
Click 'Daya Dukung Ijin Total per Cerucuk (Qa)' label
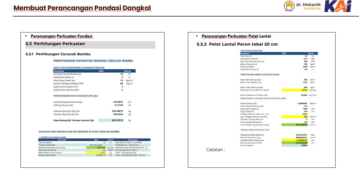tap(74, 120)
